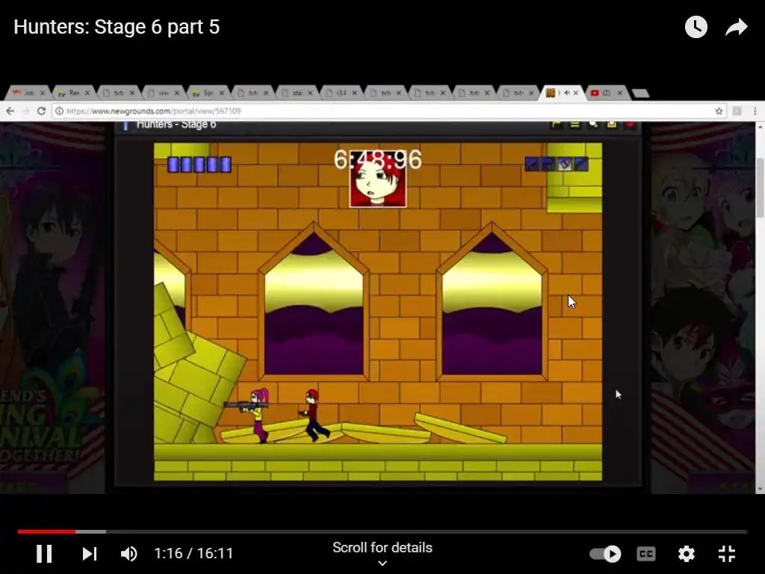Switch to the Job browser tab
The width and height of the screenshot is (765, 574).
pyautogui.click(x=27, y=92)
